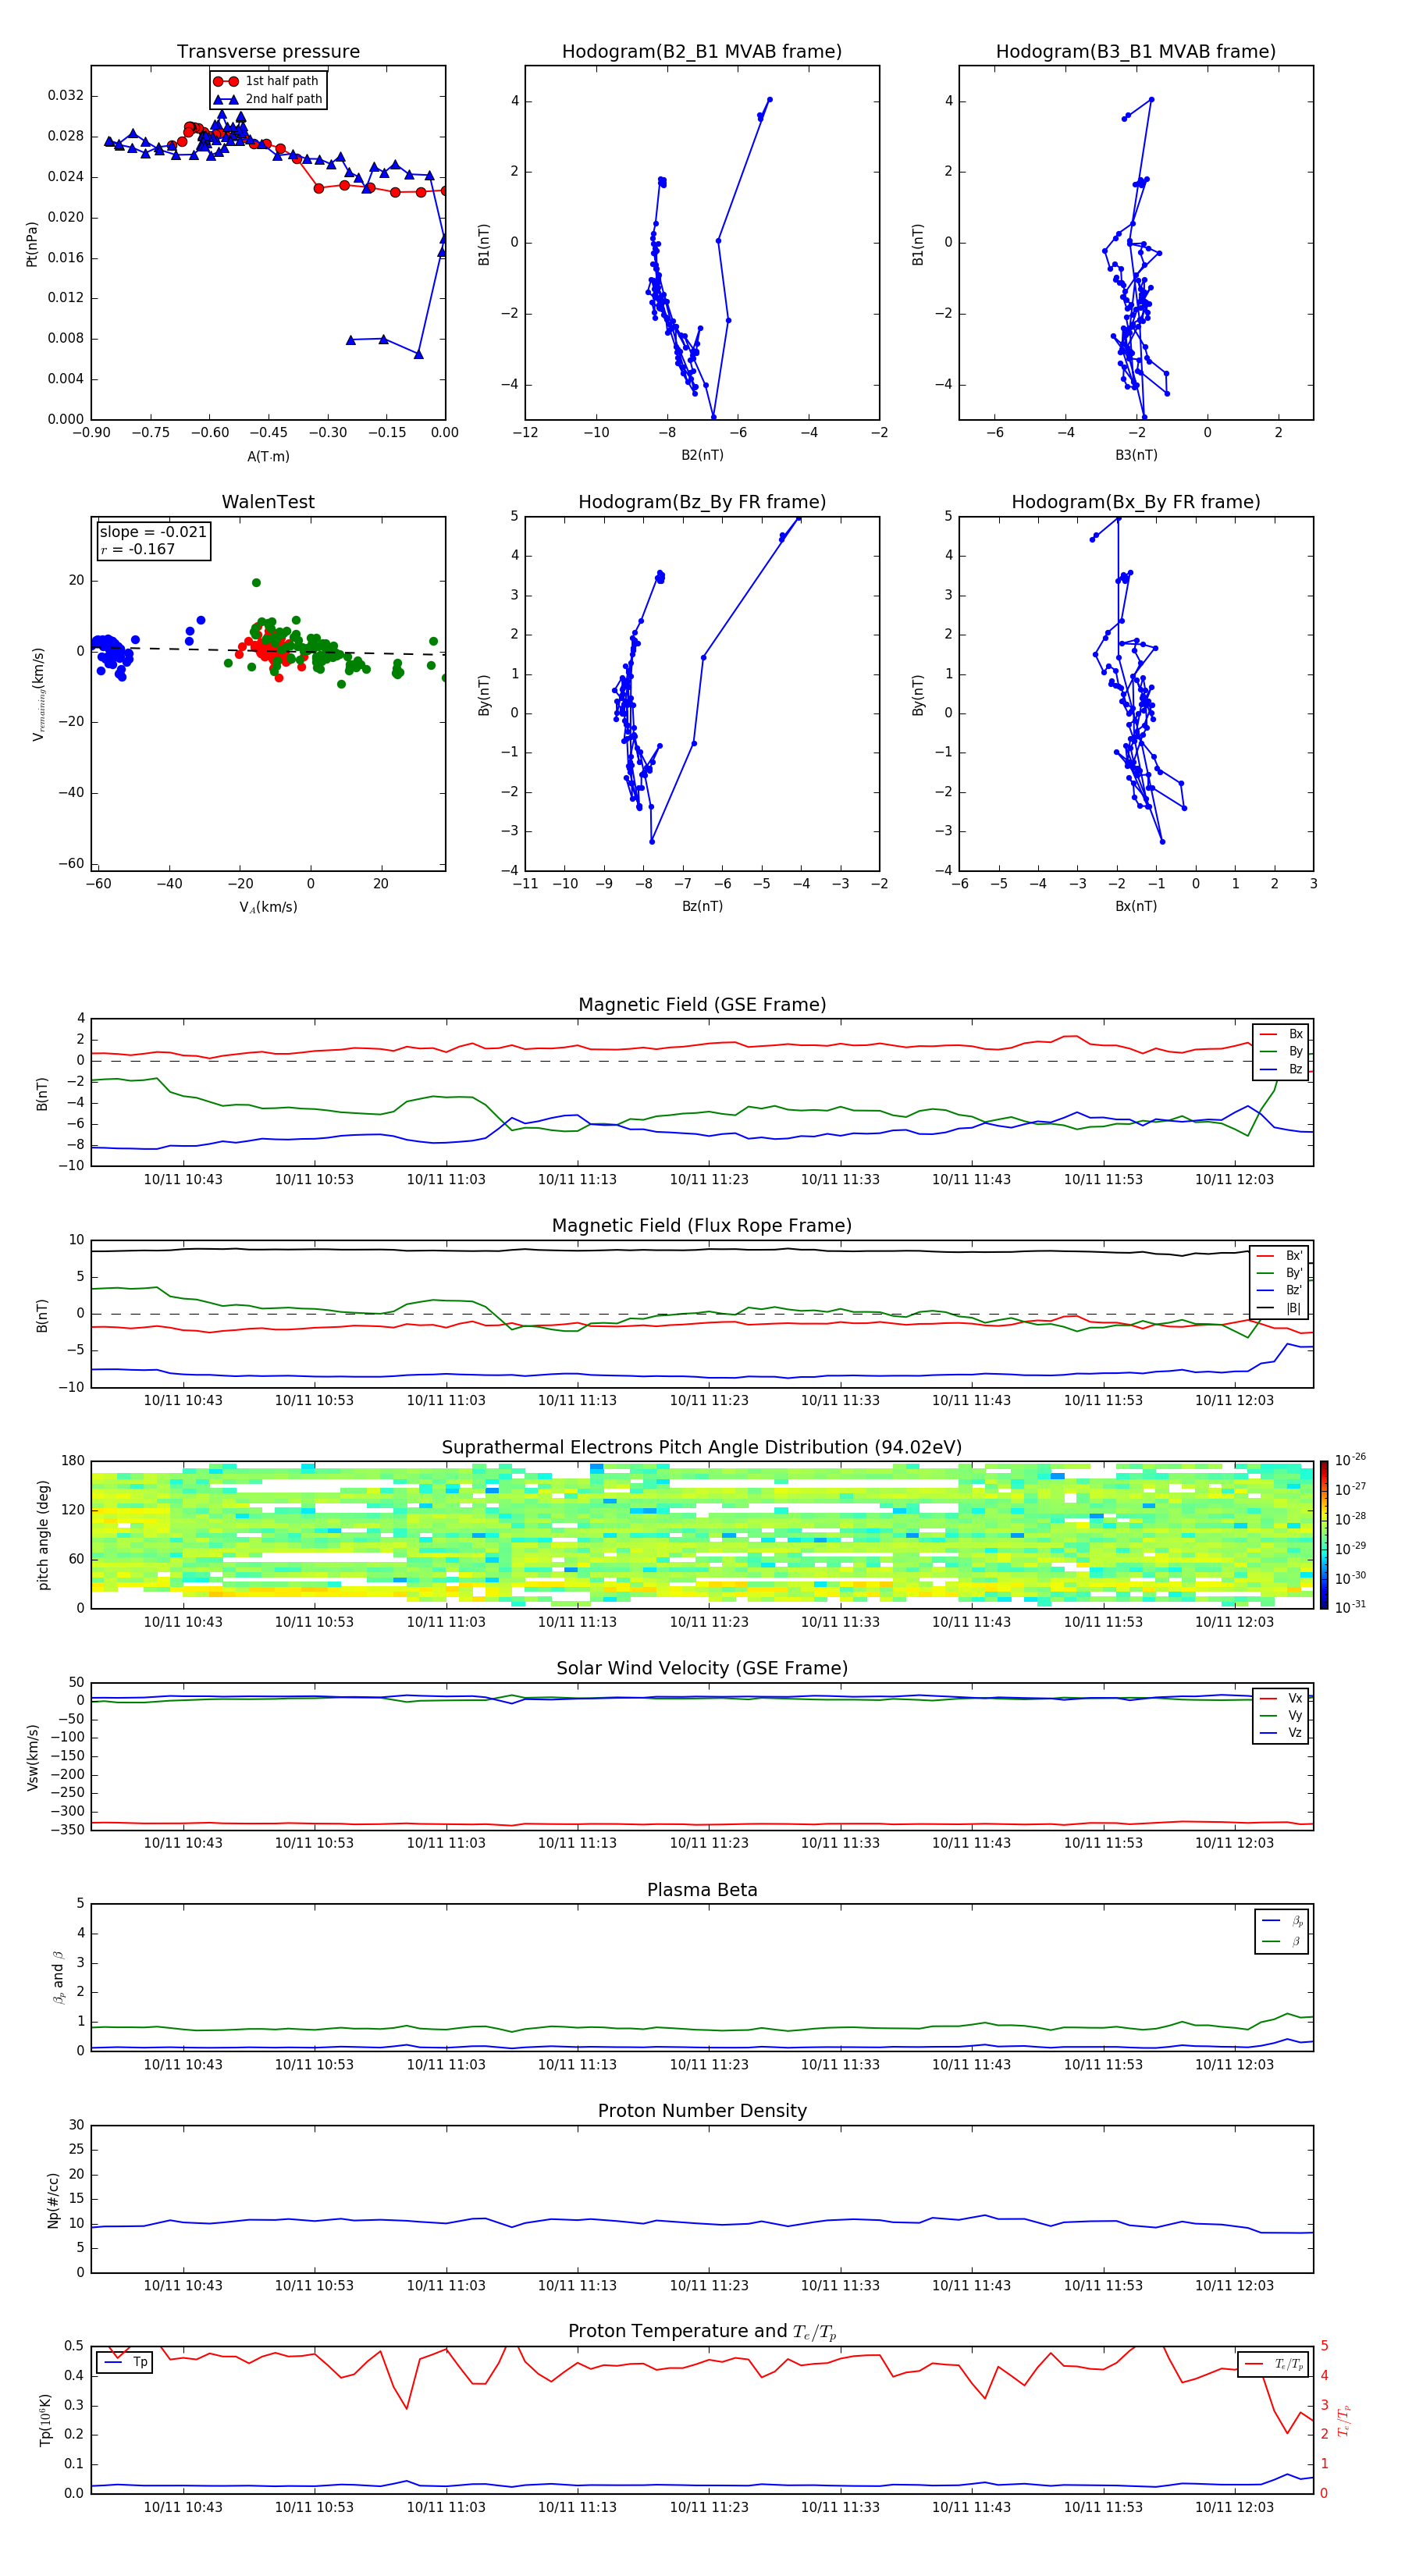Click the 'WalenTest' plot title
Screen dimensions: 1405x2576
point(268,502)
